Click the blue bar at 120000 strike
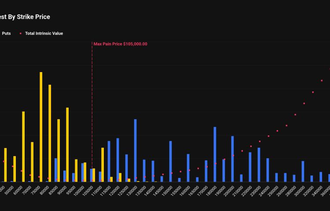Screen dimensions: 330x211 click(x=117, y=160)
